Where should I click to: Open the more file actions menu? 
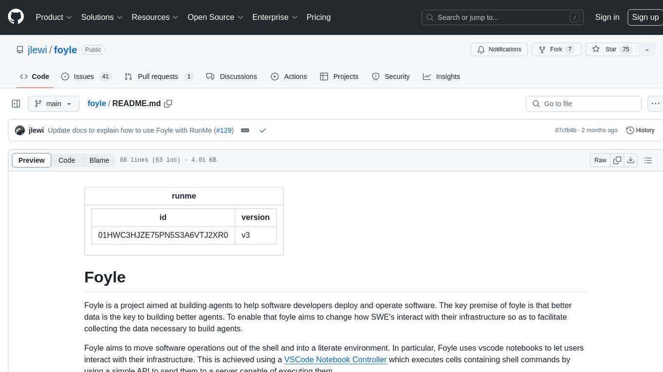point(656,104)
